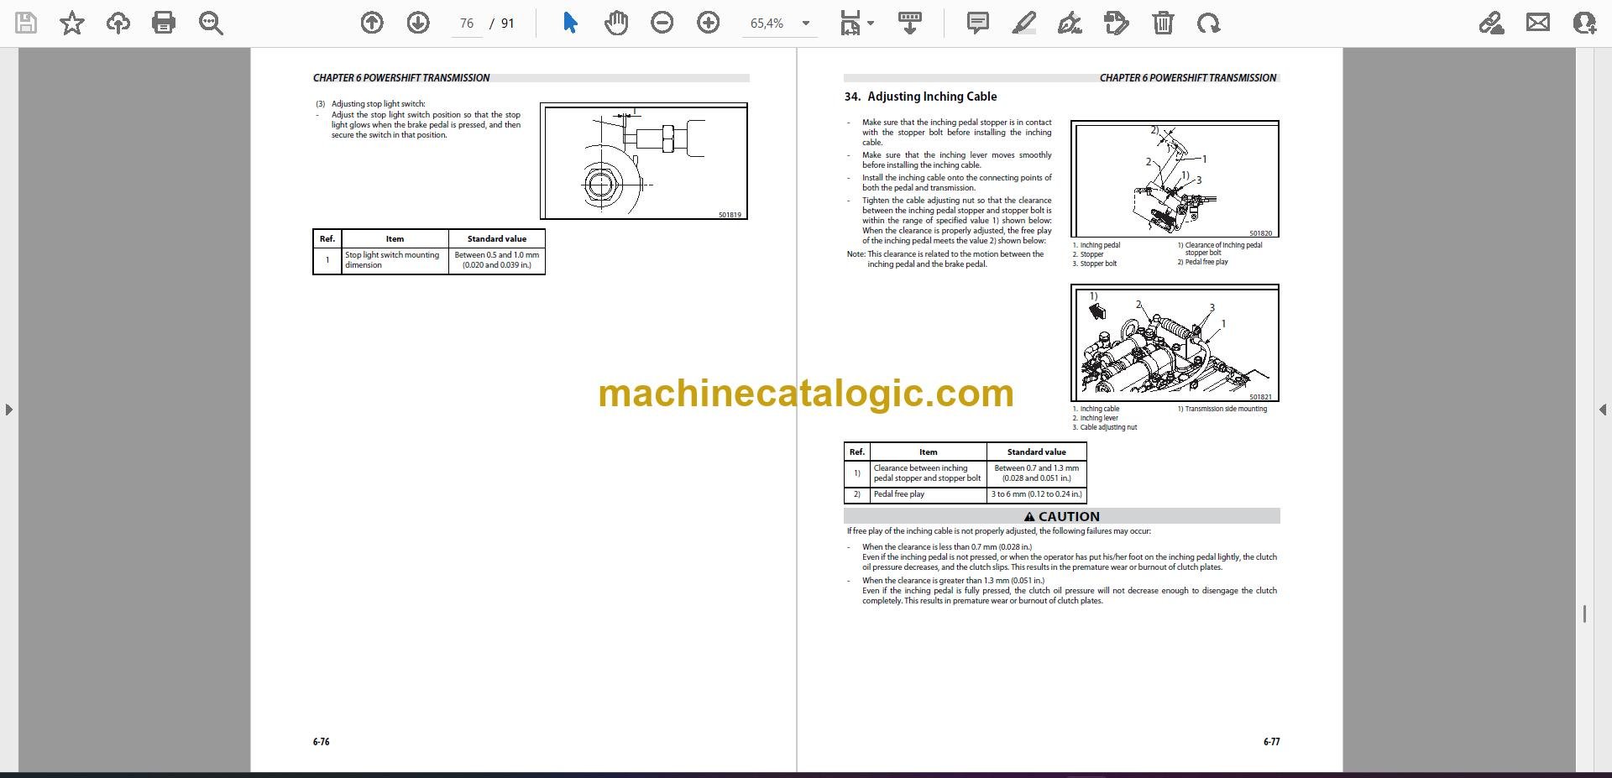
Task: Add a sticky note comment
Action: 978,23
